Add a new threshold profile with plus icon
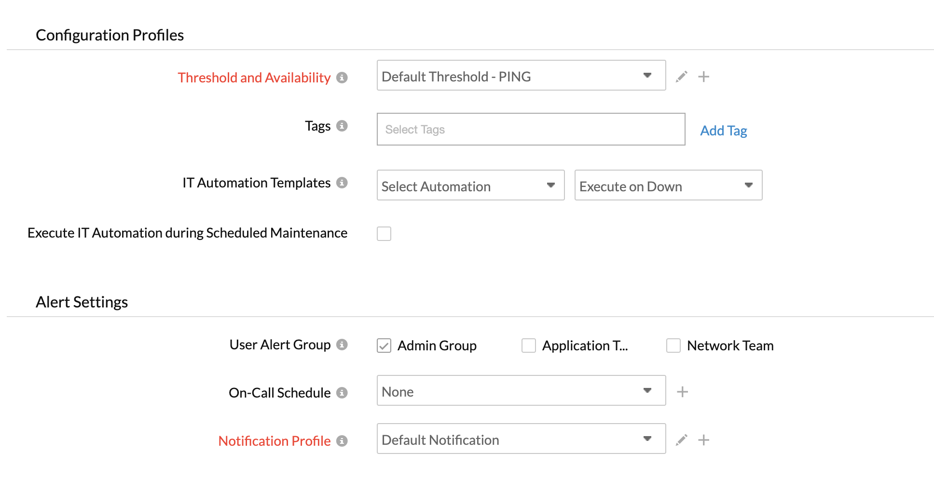The image size is (934, 479). coord(703,77)
